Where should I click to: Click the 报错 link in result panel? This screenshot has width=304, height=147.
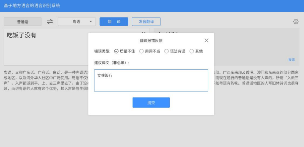coord(291,60)
